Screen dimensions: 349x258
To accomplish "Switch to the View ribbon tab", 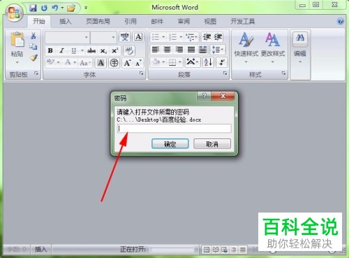I will [210, 22].
